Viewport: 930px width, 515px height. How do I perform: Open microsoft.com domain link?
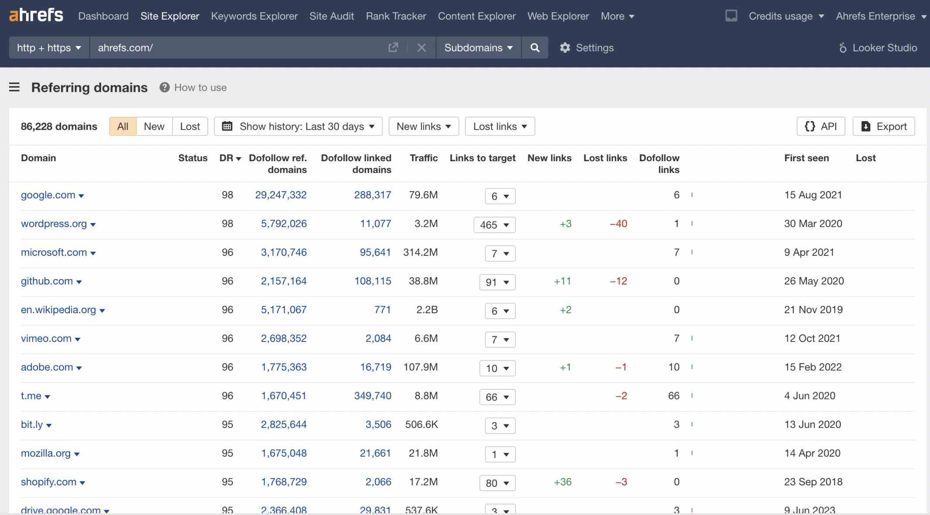(54, 252)
